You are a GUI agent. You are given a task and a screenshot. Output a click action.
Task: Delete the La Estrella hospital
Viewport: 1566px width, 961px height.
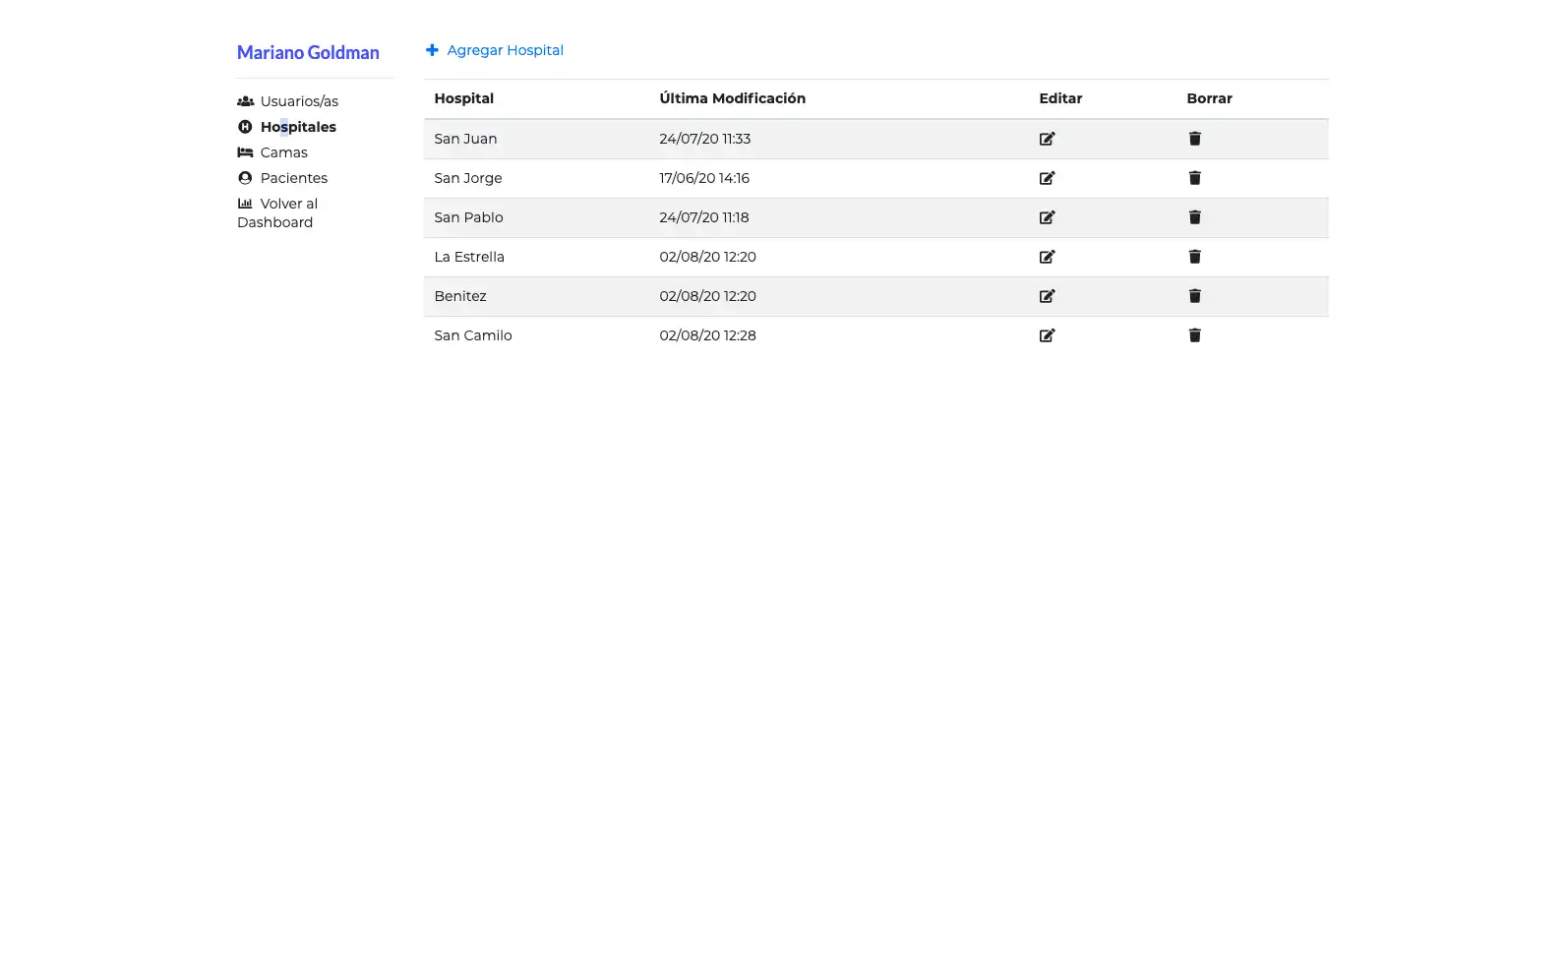pos(1194,257)
